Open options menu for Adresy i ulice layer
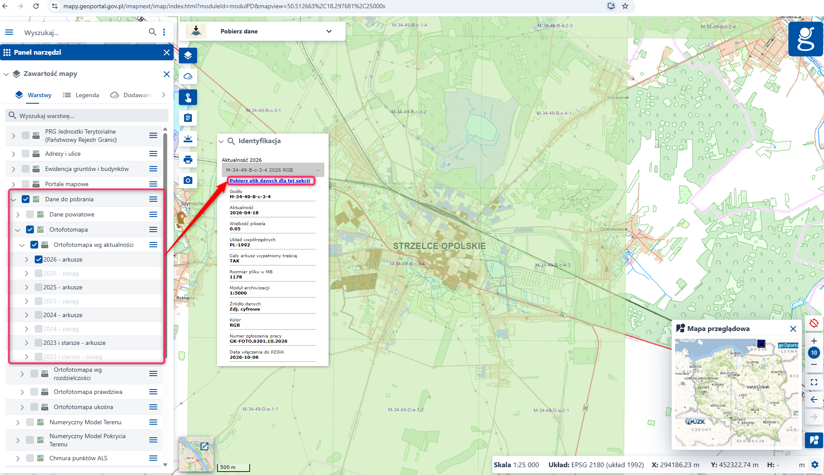 coord(153,154)
